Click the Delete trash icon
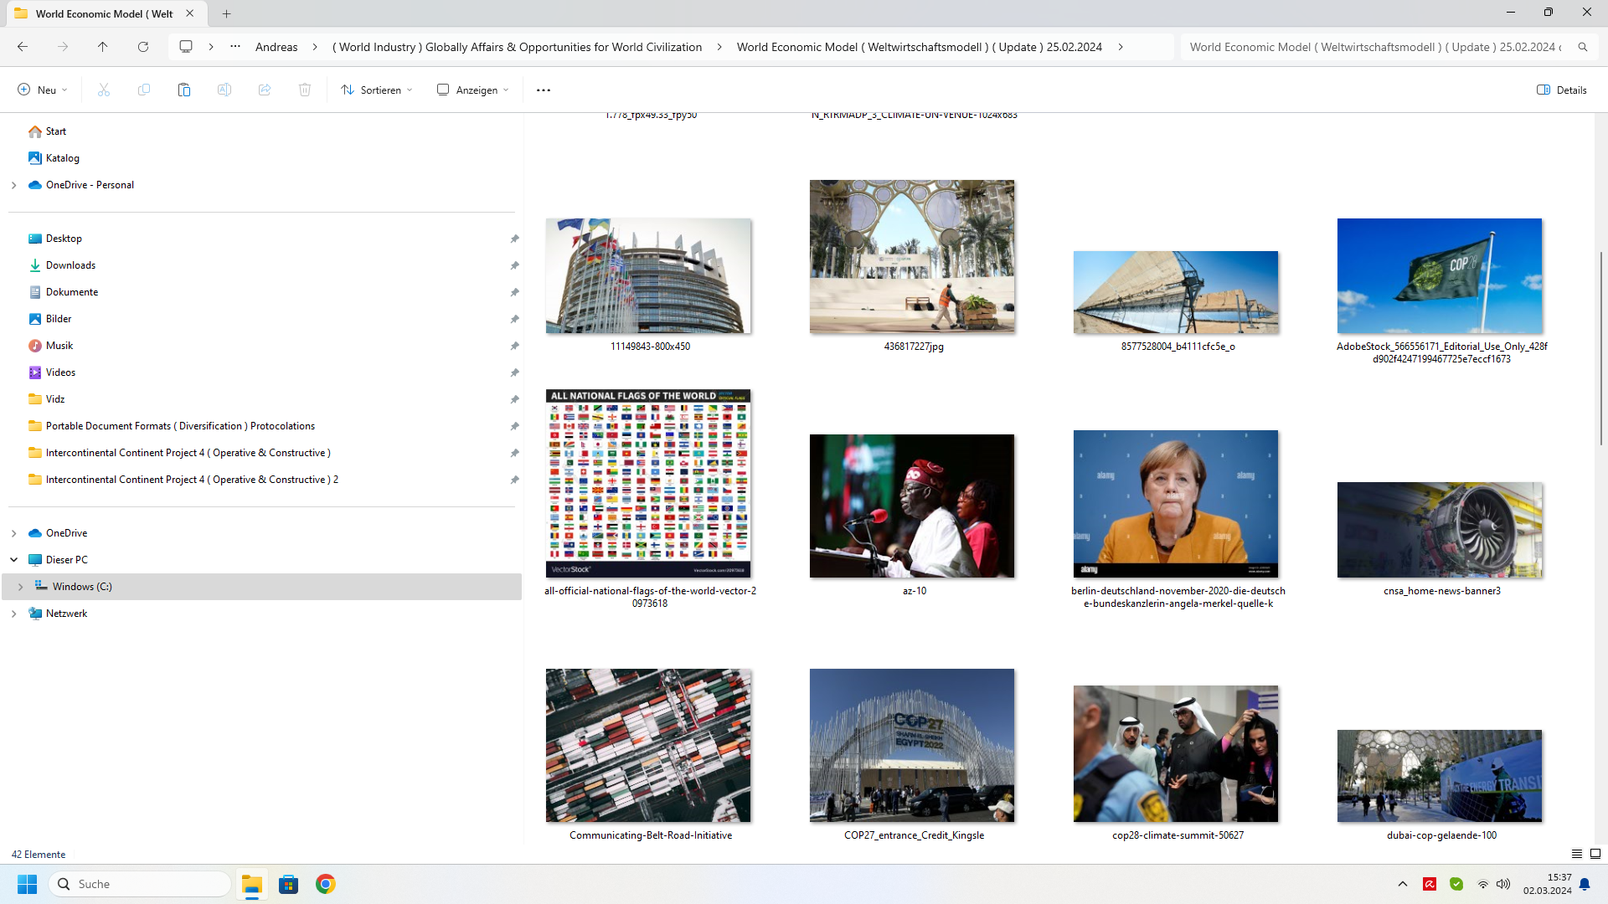Screen dimensions: 1608x904 (x=305, y=90)
